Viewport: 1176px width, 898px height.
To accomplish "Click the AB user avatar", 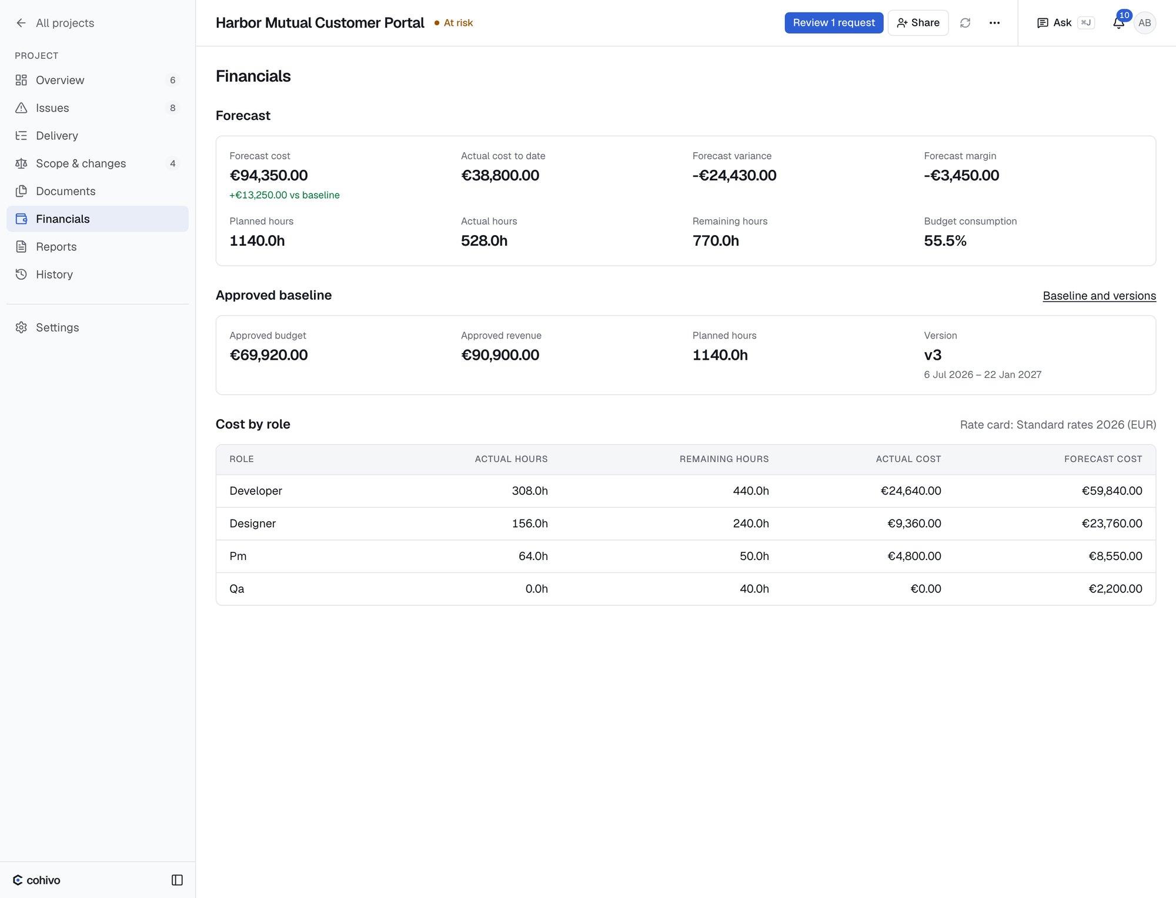I will point(1144,23).
